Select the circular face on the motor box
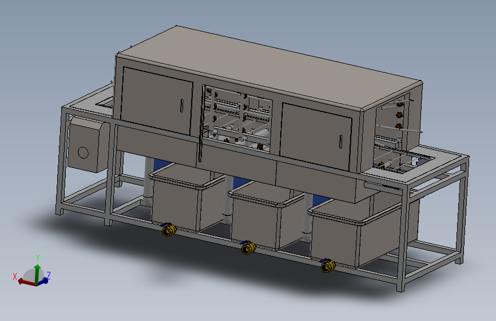496x321 pixels. (83, 153)
